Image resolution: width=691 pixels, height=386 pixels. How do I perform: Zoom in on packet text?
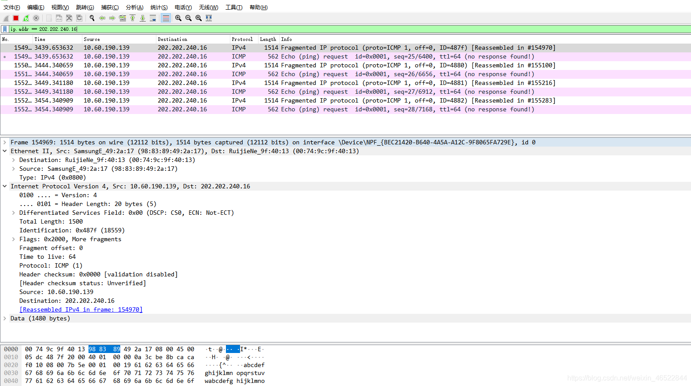point(178,18)
